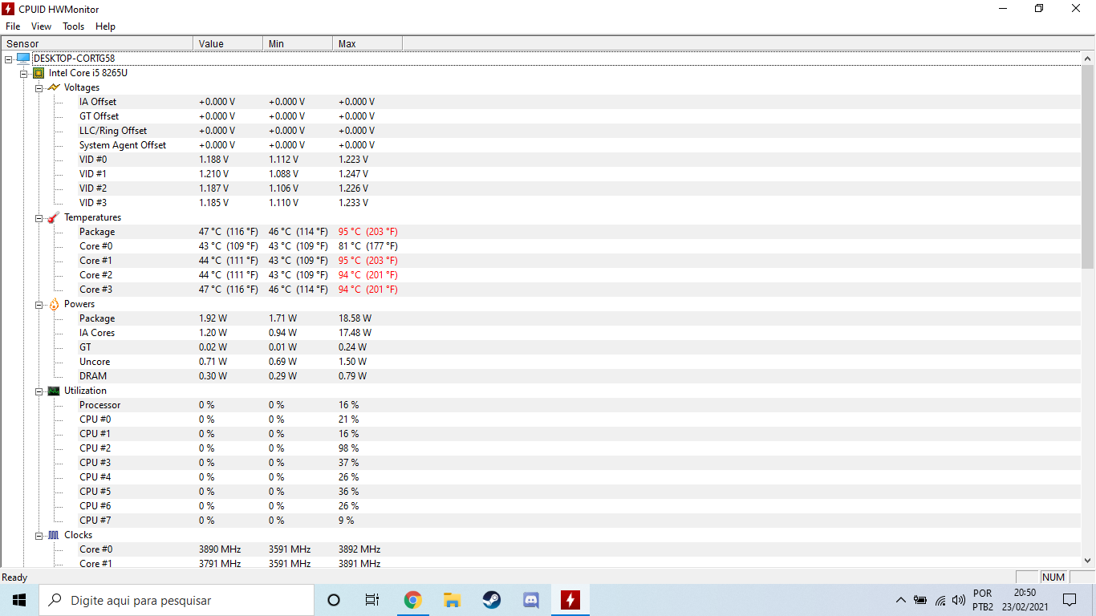Click the 18.58 W Package max power
The image size is (1096, 616).
355,318
